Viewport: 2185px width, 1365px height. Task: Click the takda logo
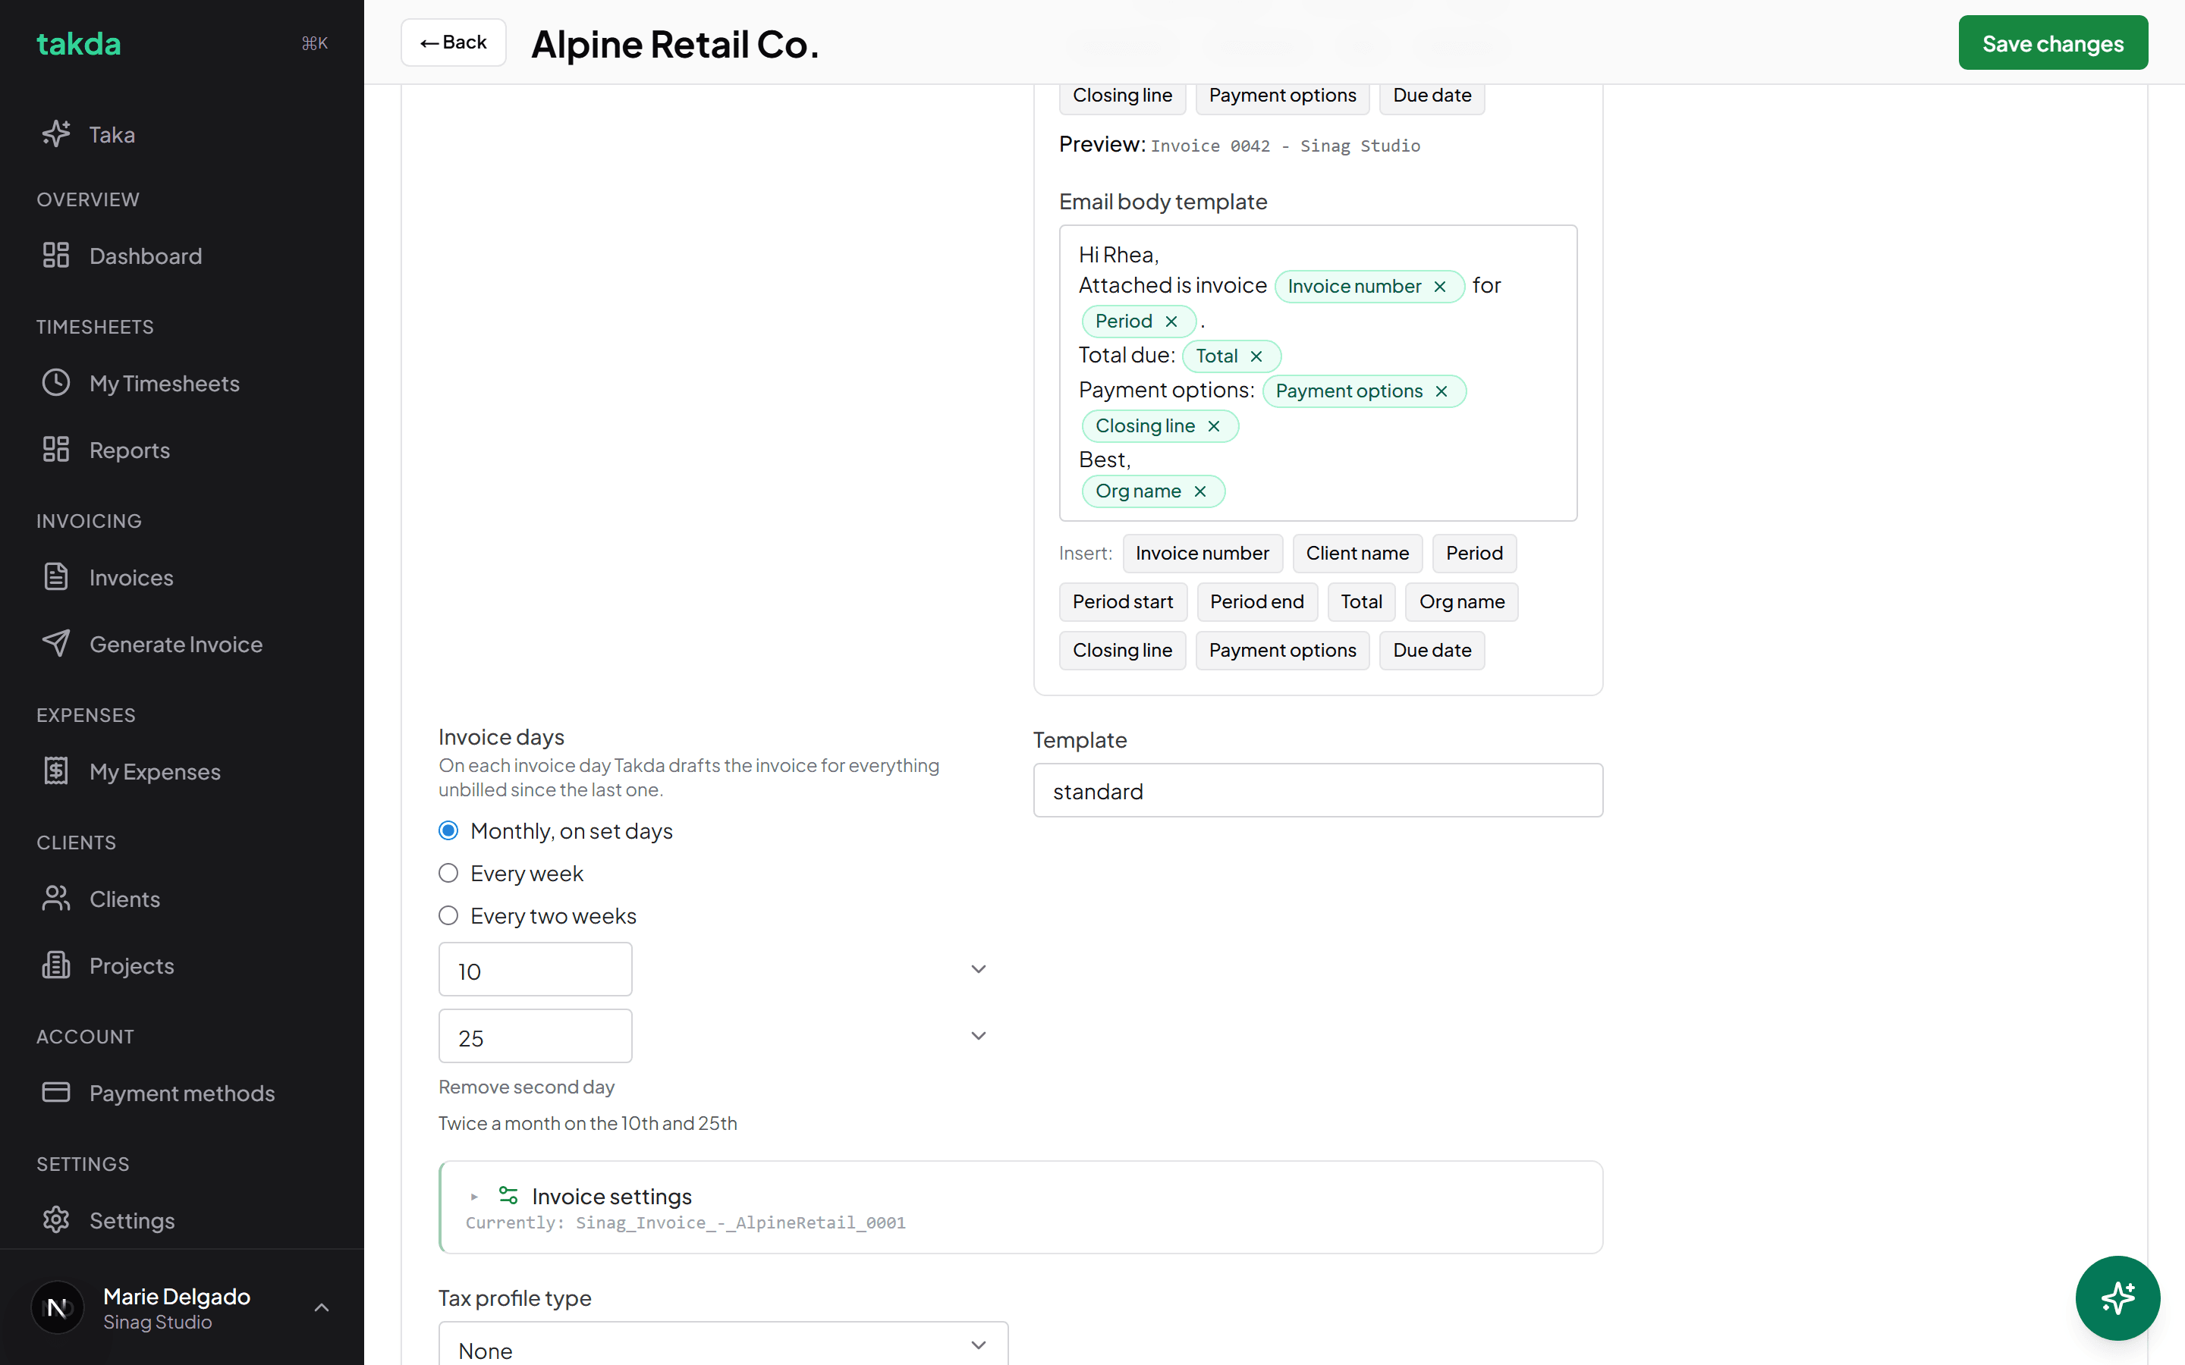coord(79,43)
